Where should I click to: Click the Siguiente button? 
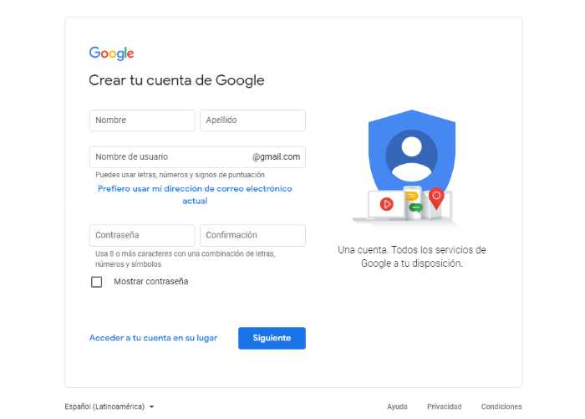pos(272,338)
